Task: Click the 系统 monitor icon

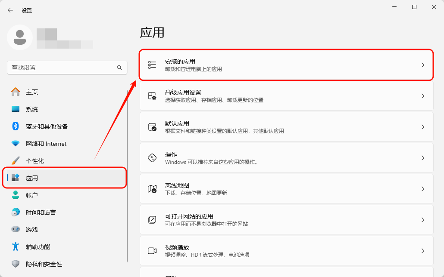Action: [x=16, y=109]
